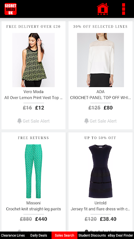Image resolution: width=134 pixels, height=239 pixels.
Task: Switch to Daily Deals tab
Action: click(x=39, y=235)
